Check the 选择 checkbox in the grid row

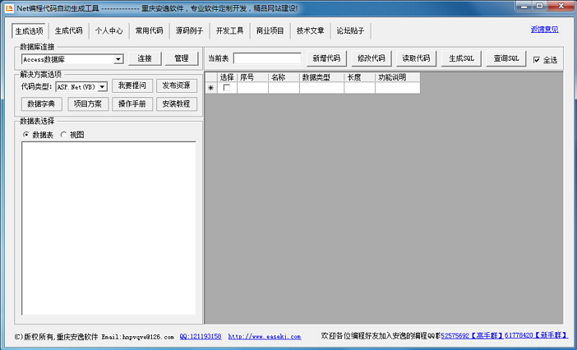pos(227,88)
